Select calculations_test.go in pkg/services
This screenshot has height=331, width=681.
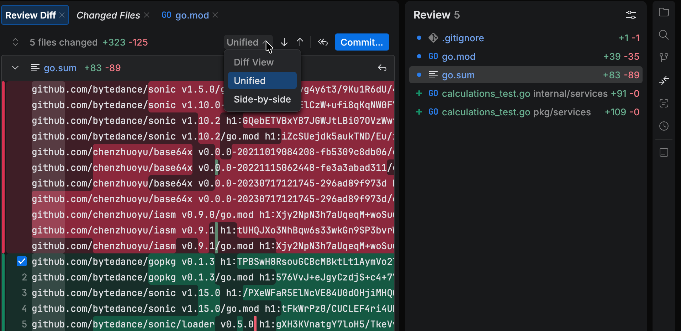coord(526,112)
